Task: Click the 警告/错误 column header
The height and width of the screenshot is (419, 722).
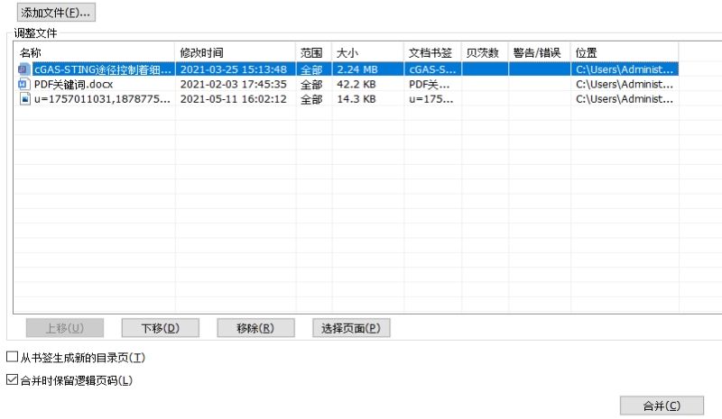Action: click(x=539, y=53)
